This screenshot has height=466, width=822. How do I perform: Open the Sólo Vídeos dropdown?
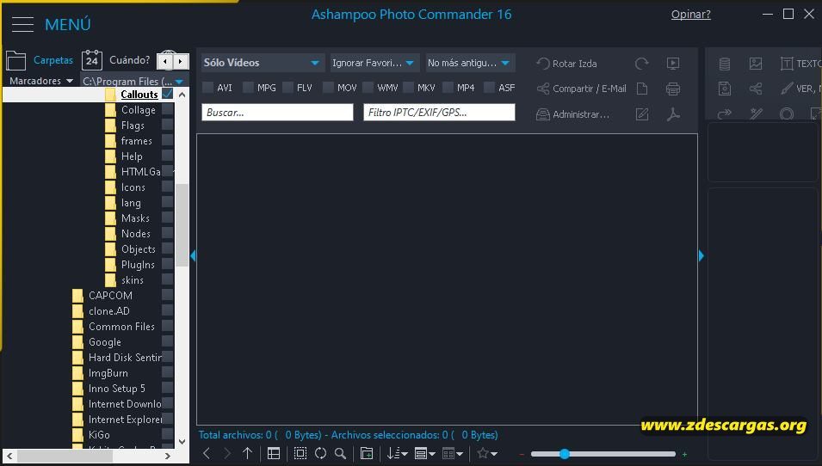tap(263, 63)
